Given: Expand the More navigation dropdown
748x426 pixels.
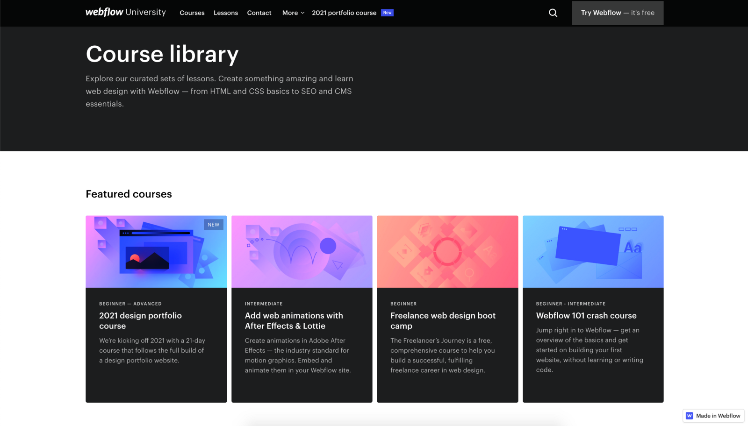Looking at the screenshot, I should [293, 13].
